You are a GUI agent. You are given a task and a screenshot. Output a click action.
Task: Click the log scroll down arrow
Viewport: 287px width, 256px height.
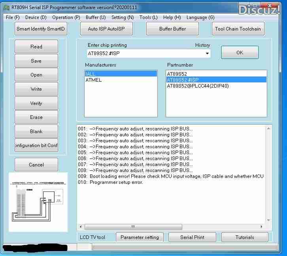pos(269,220)
